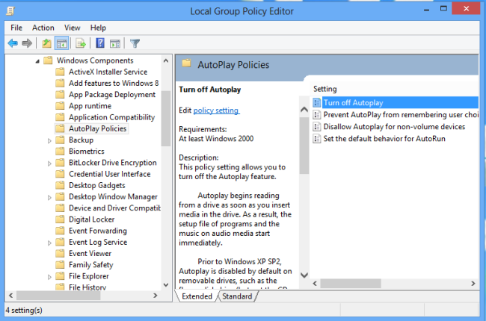Viewport: 486px width, 321px height.
Task: Click the Credential User Interface folder icon
Action: [x=60, y=174]
